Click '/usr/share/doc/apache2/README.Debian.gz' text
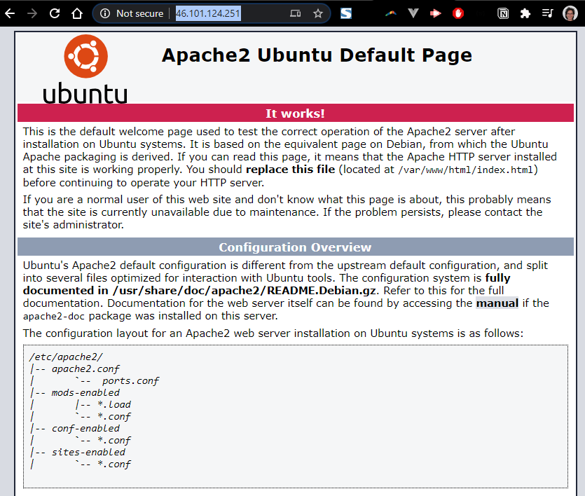This screenshot has height=496, width=585. pyautogui.click(x=244, y=291)
